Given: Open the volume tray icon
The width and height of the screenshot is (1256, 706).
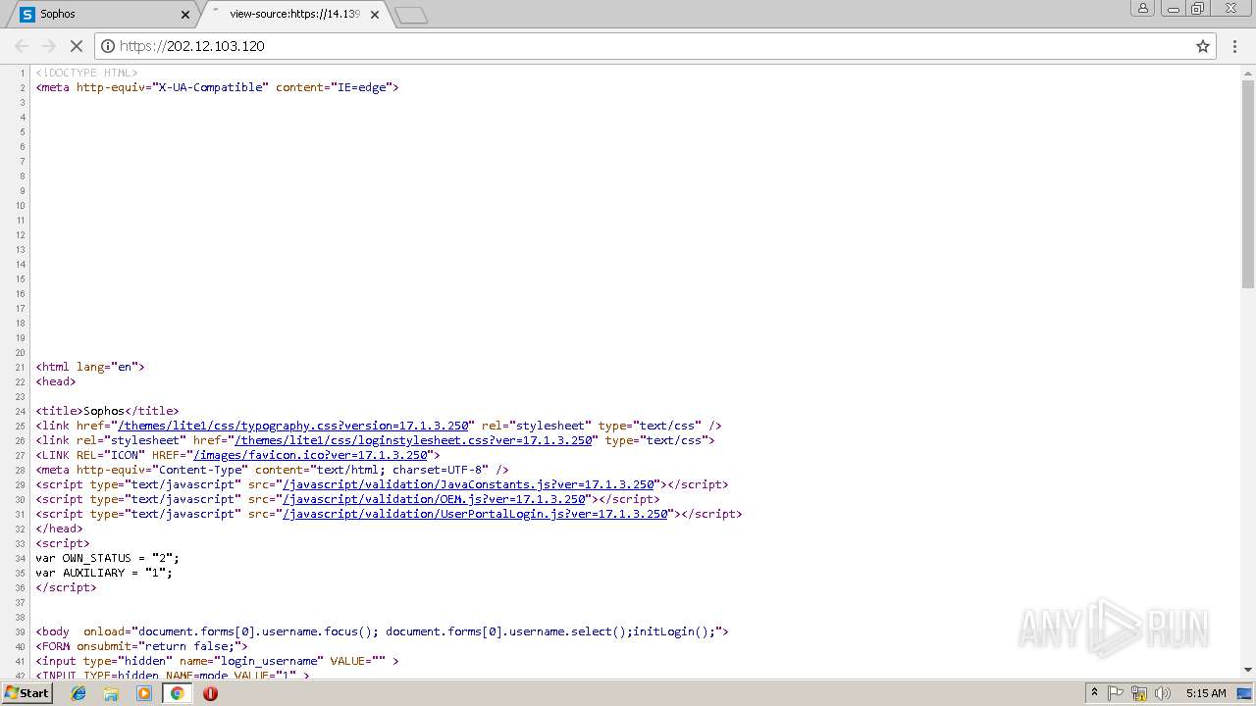Looking at the screenshot, I should [1163, 693].
